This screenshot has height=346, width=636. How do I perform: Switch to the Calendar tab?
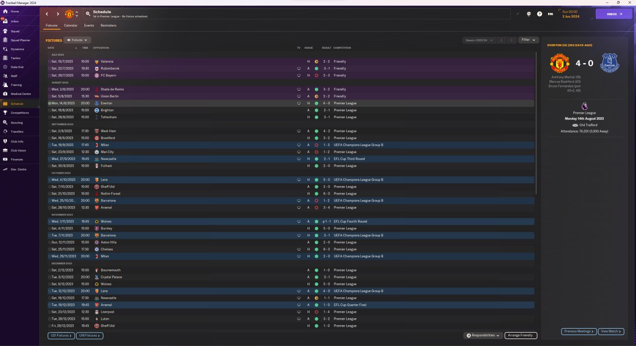pos(71,25)
